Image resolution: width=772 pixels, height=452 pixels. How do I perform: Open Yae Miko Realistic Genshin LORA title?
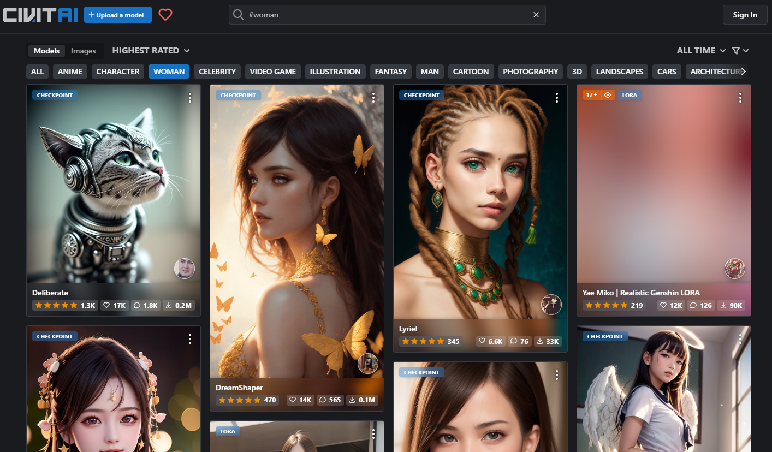641,293
